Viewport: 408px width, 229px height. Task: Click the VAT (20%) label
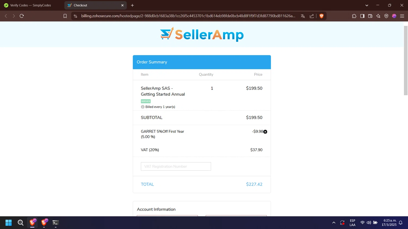point(150,150)
